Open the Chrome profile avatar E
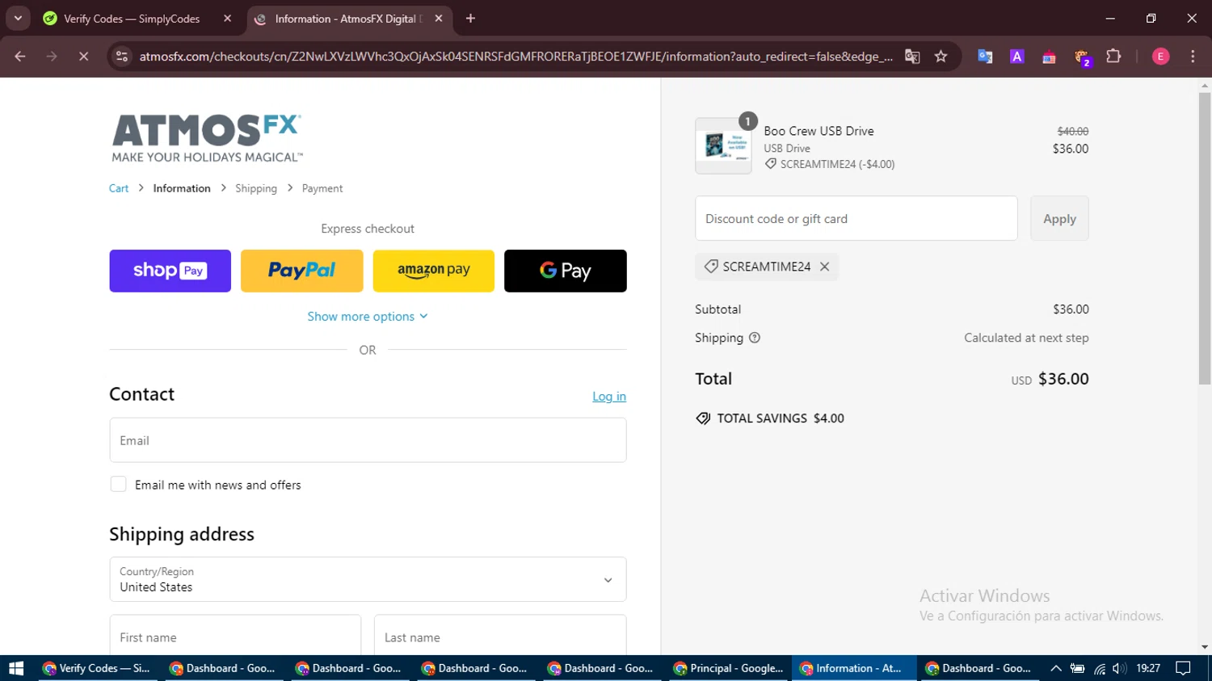1212x681 pixels. point(1160,57)
